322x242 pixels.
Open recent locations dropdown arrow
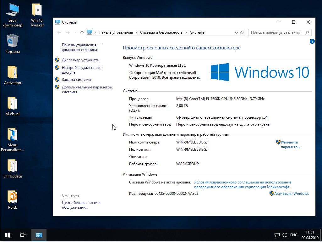(75, 32)
